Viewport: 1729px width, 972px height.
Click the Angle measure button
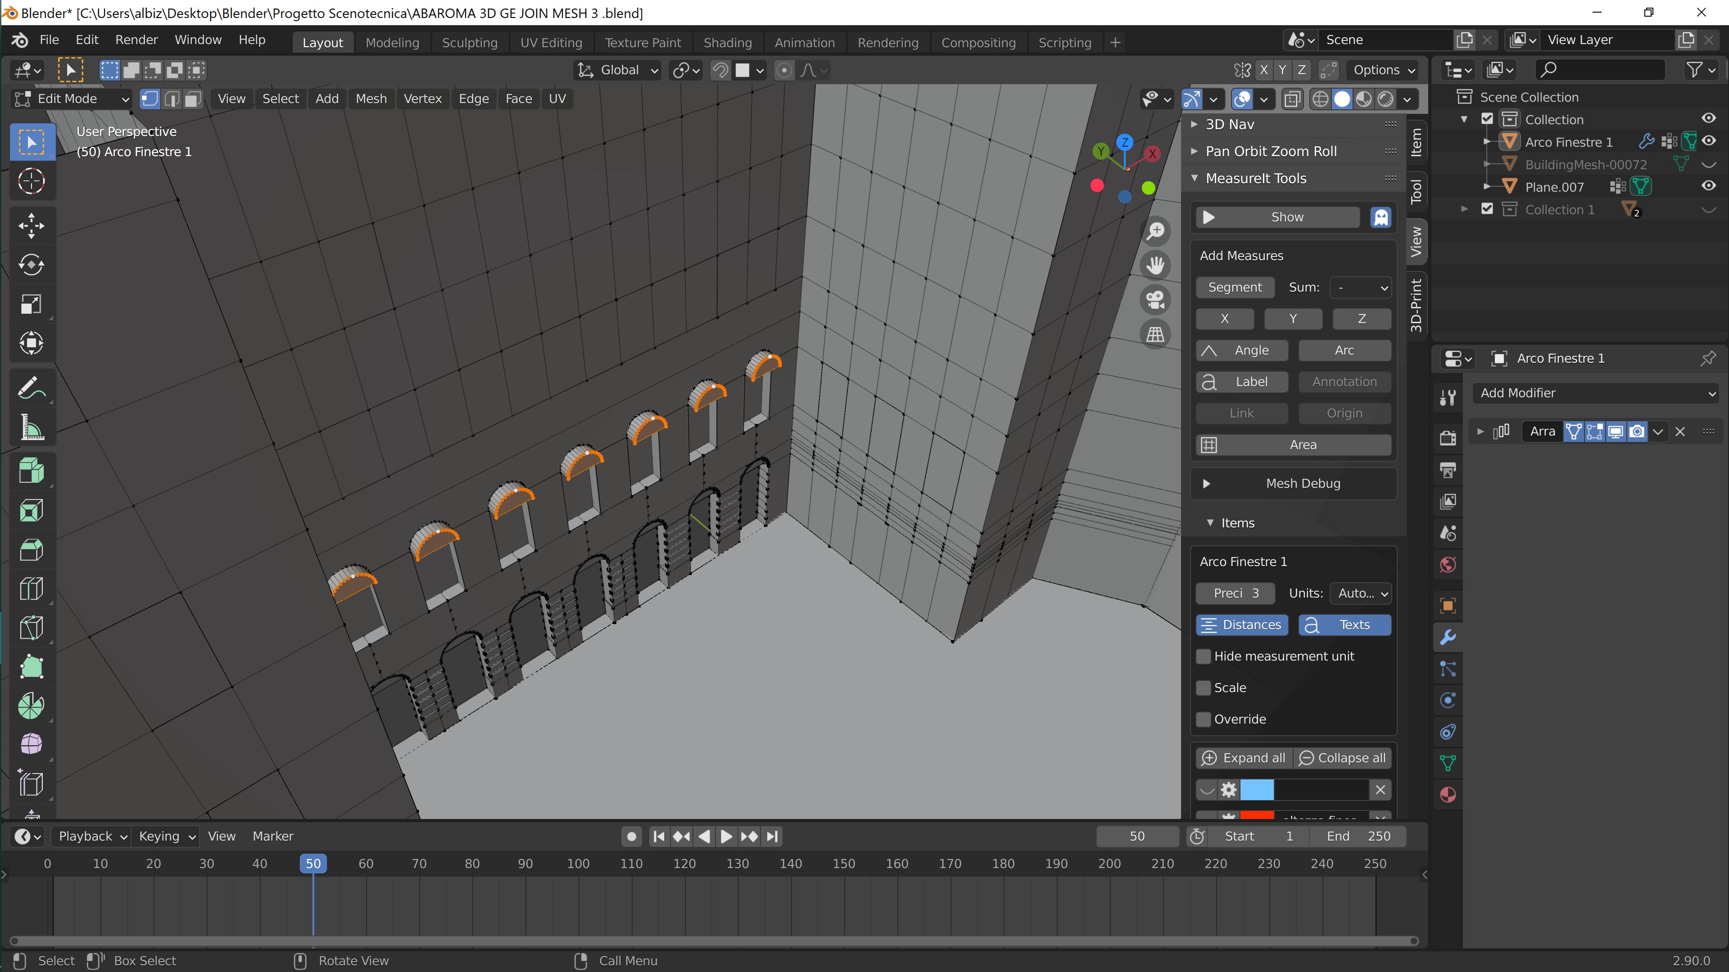click(1242, 350)
